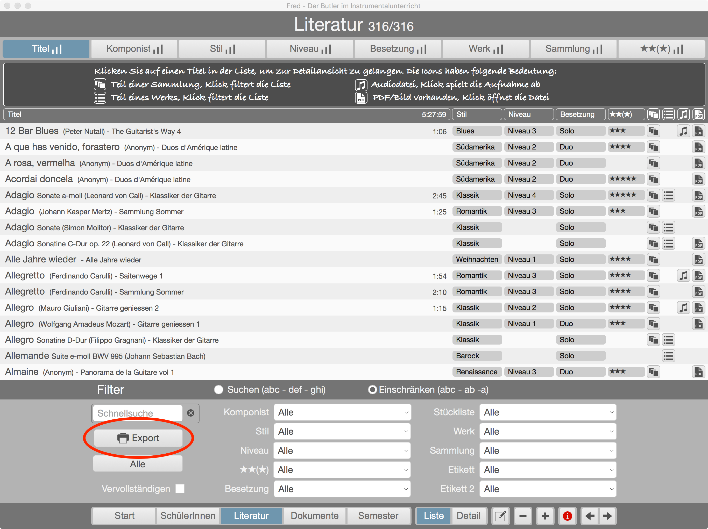Go to previous record with left arrow
This screenshot has height=529, width=708.
click(x=590, y=516)
